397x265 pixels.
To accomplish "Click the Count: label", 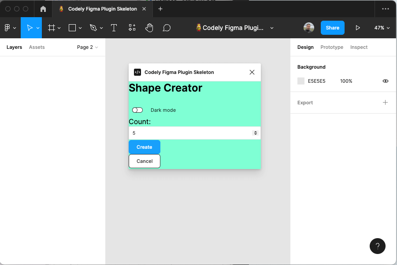I will (140, 121).
